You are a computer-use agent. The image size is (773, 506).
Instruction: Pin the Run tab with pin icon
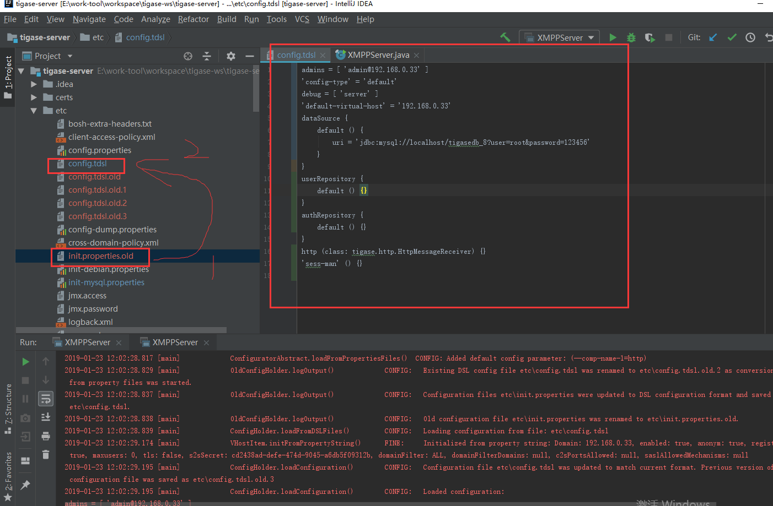click(x=25, y=485)
